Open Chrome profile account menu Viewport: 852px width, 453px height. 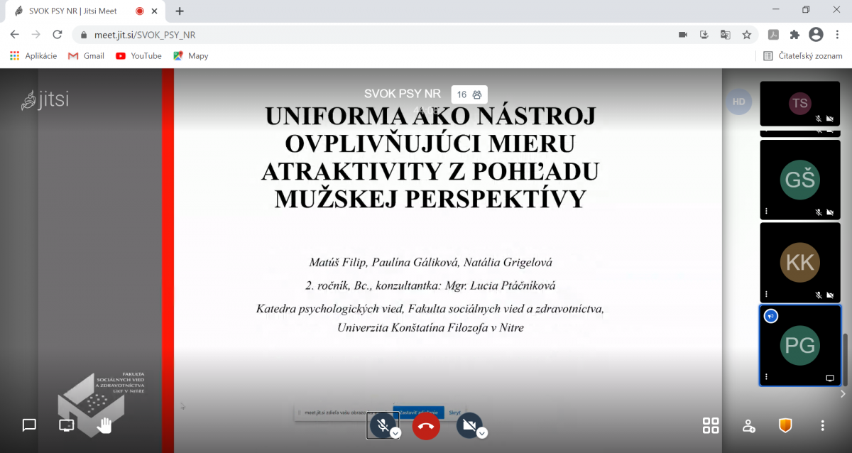click(x=816, y=34)
